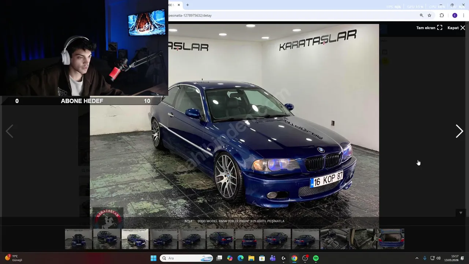Open the Chrome extensions puzzle icon

click(x=442, y=15)
